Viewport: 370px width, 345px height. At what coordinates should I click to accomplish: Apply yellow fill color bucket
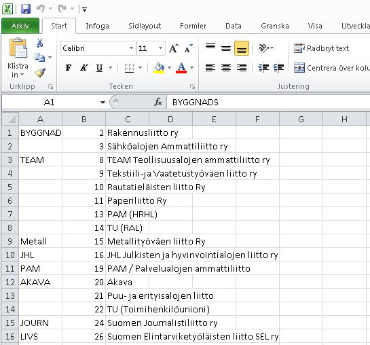pyautogui.click(x=159, y=68)
